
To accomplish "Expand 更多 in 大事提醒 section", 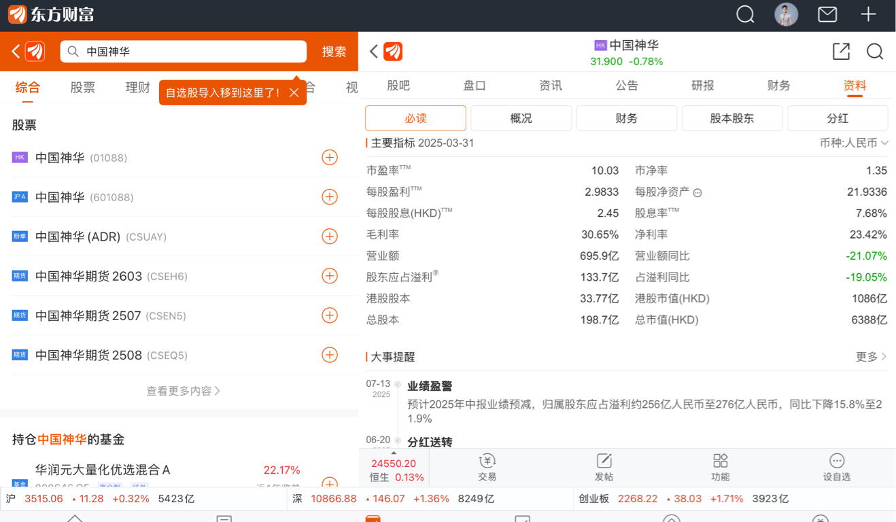I will point(872,357).
